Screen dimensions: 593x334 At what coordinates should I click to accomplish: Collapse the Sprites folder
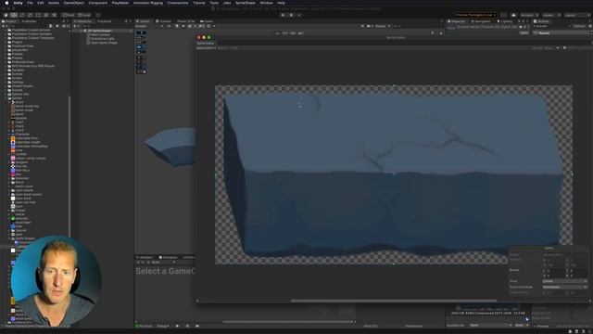click(x=6, y=98)
